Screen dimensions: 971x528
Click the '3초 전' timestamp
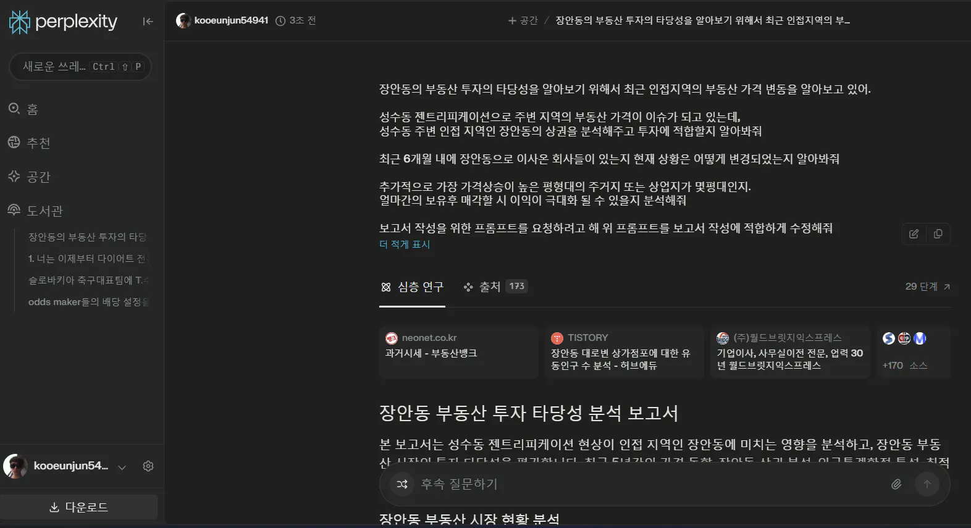[303, 20]
